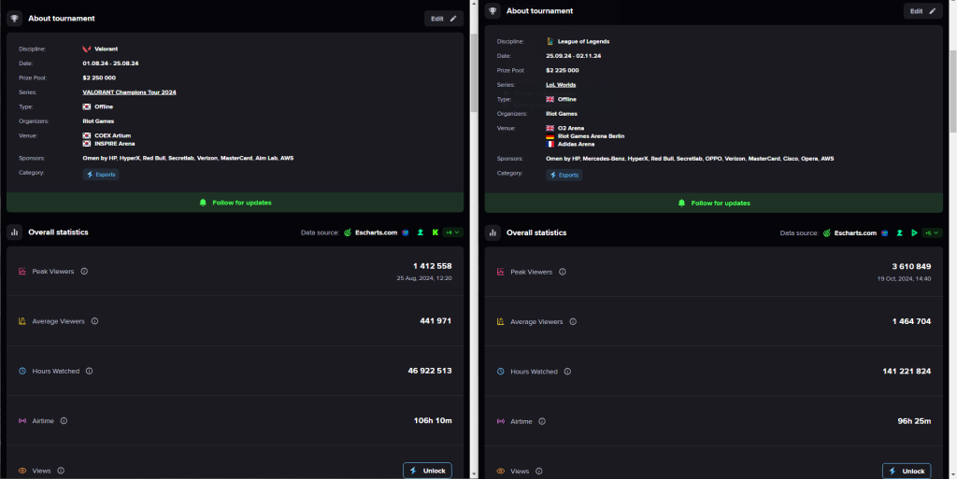This screenshot has width=957, height=479.
Task: Click Esports category tag in Valorant panel
Action: (x=101, y=175)
